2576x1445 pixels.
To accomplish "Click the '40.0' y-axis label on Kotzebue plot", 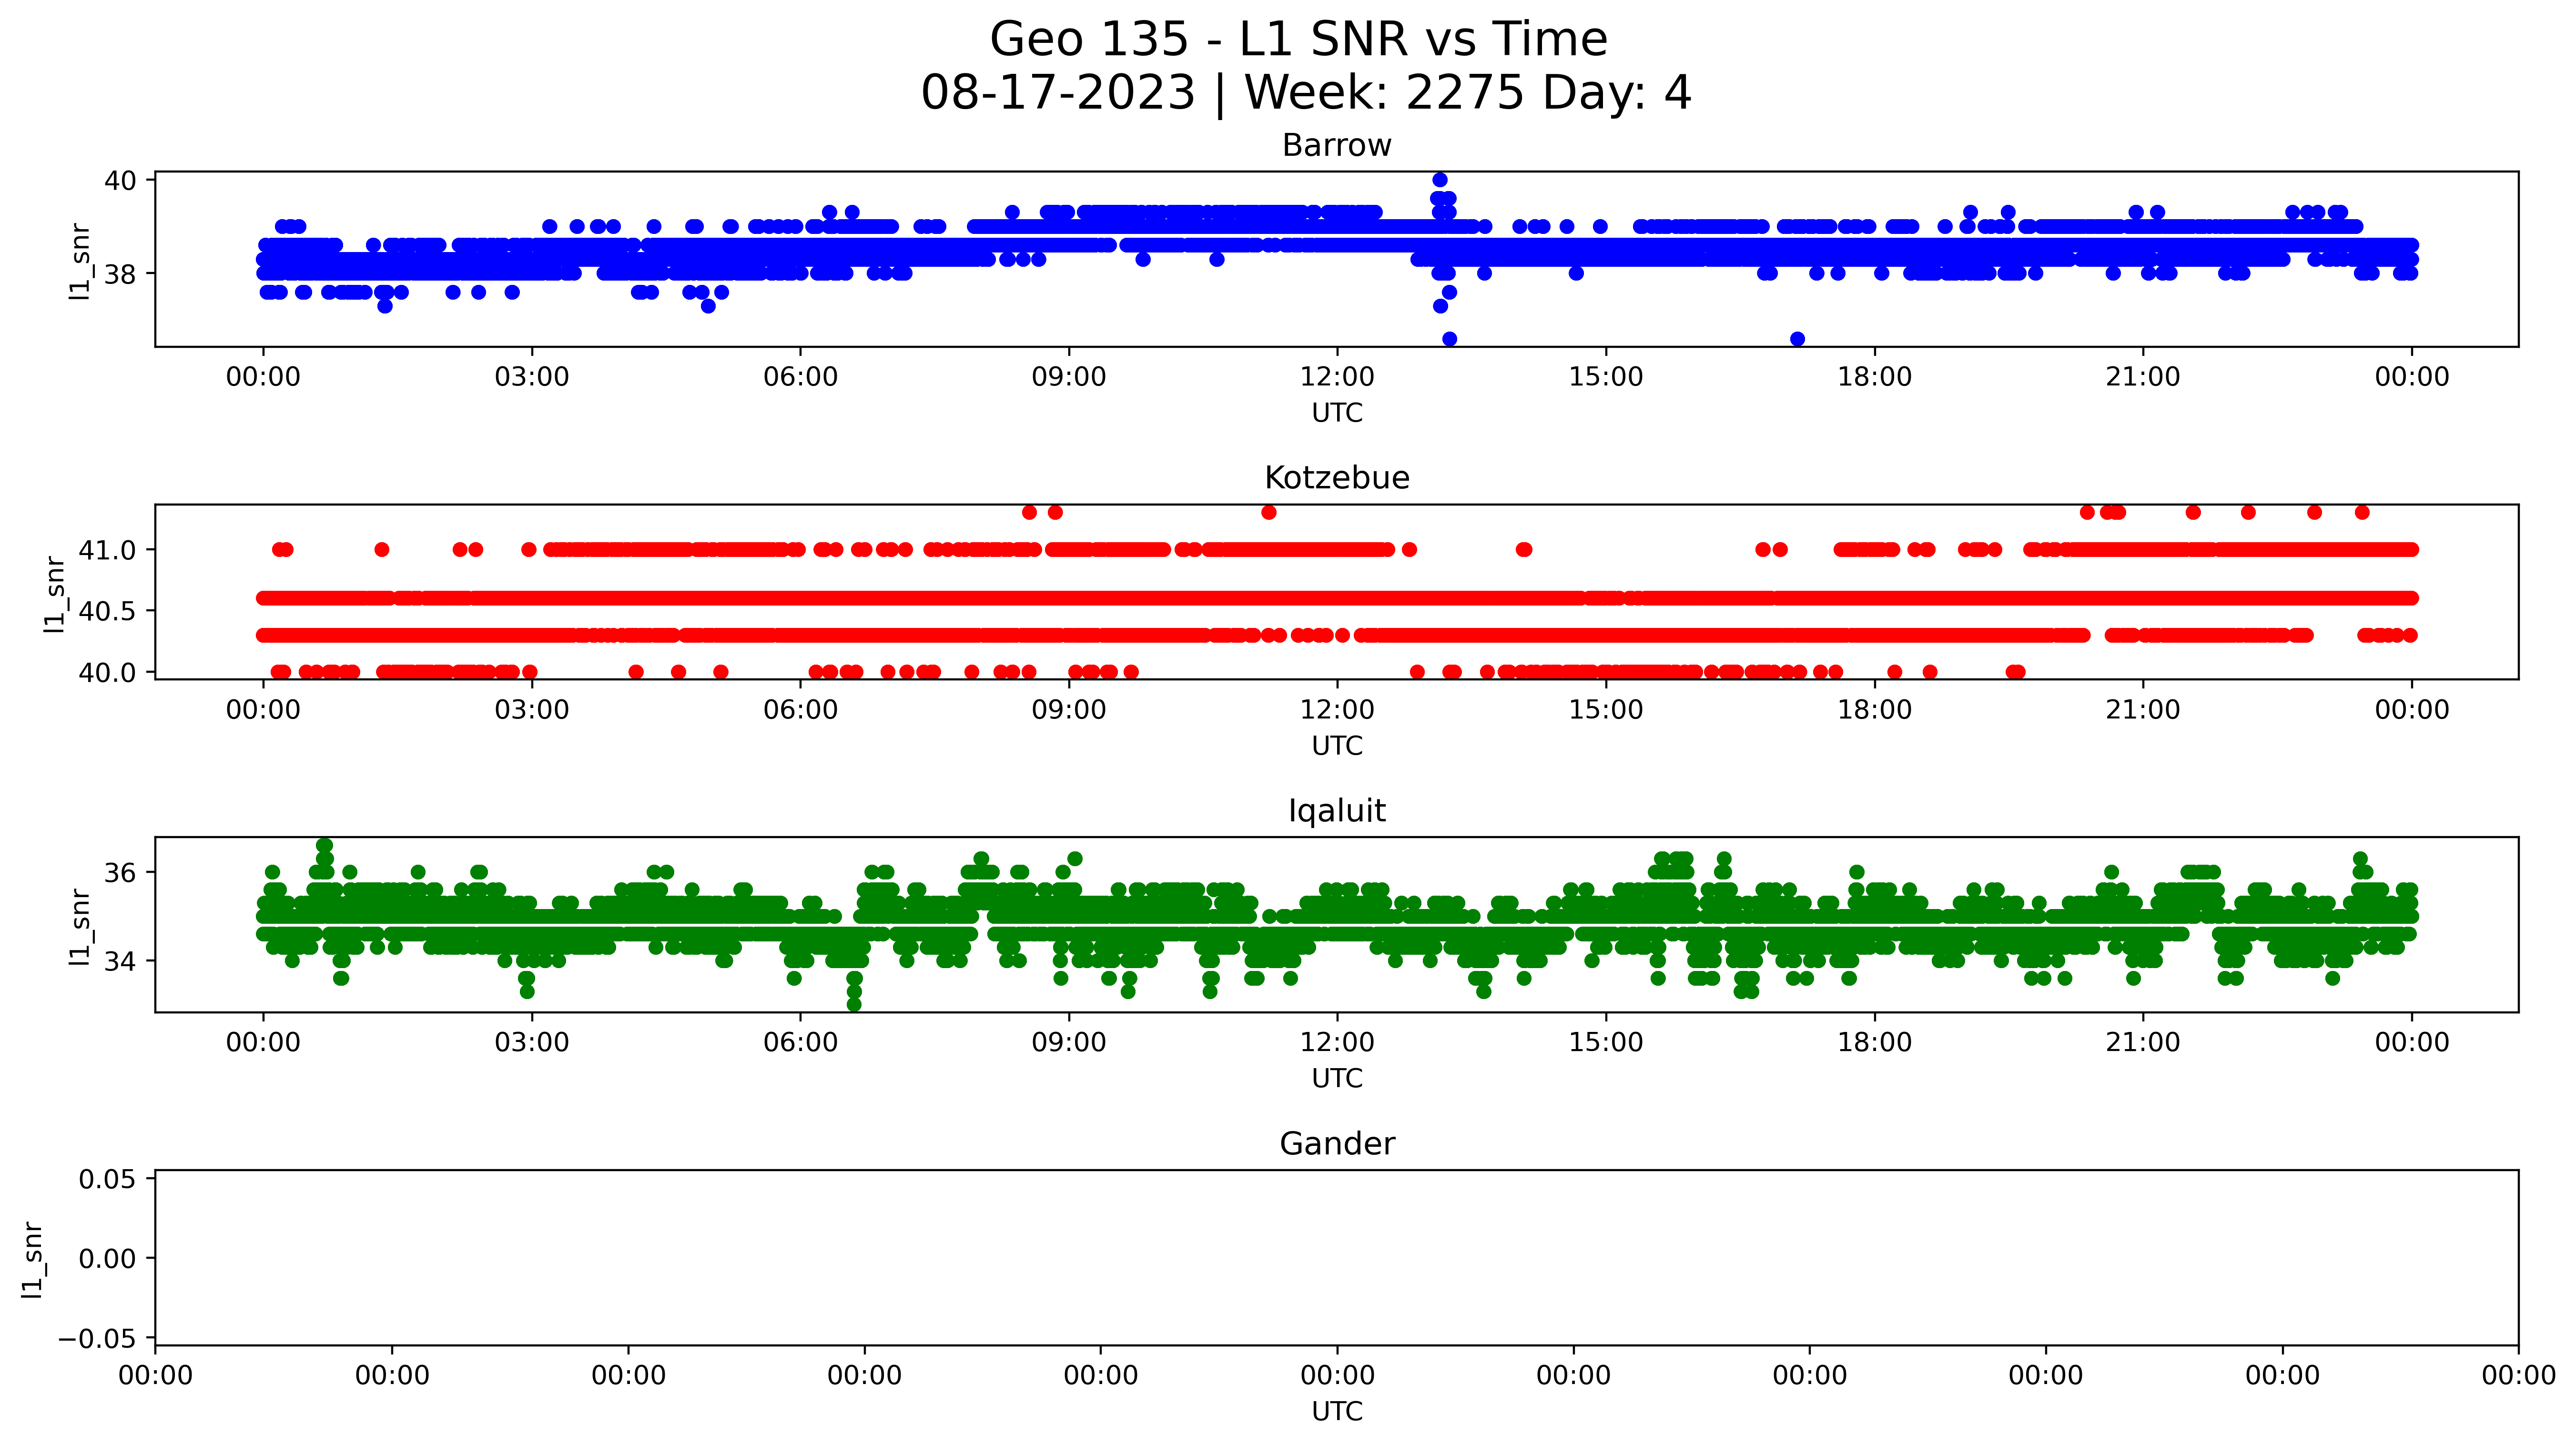I will point(107,673).
